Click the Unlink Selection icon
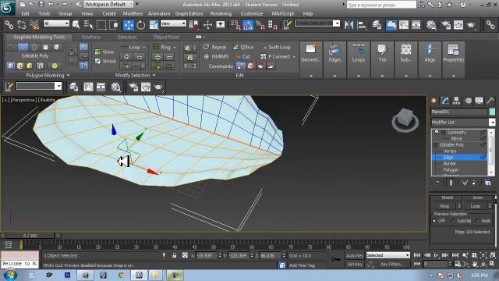499x281 pixels. click(x=21, y=24)
